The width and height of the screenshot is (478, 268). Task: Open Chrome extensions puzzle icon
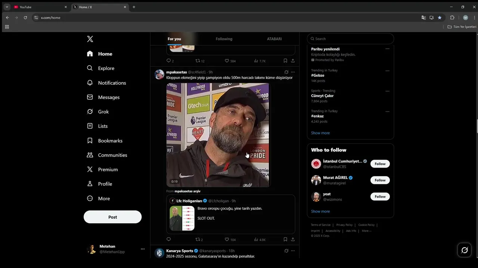(x=452, y=17)
